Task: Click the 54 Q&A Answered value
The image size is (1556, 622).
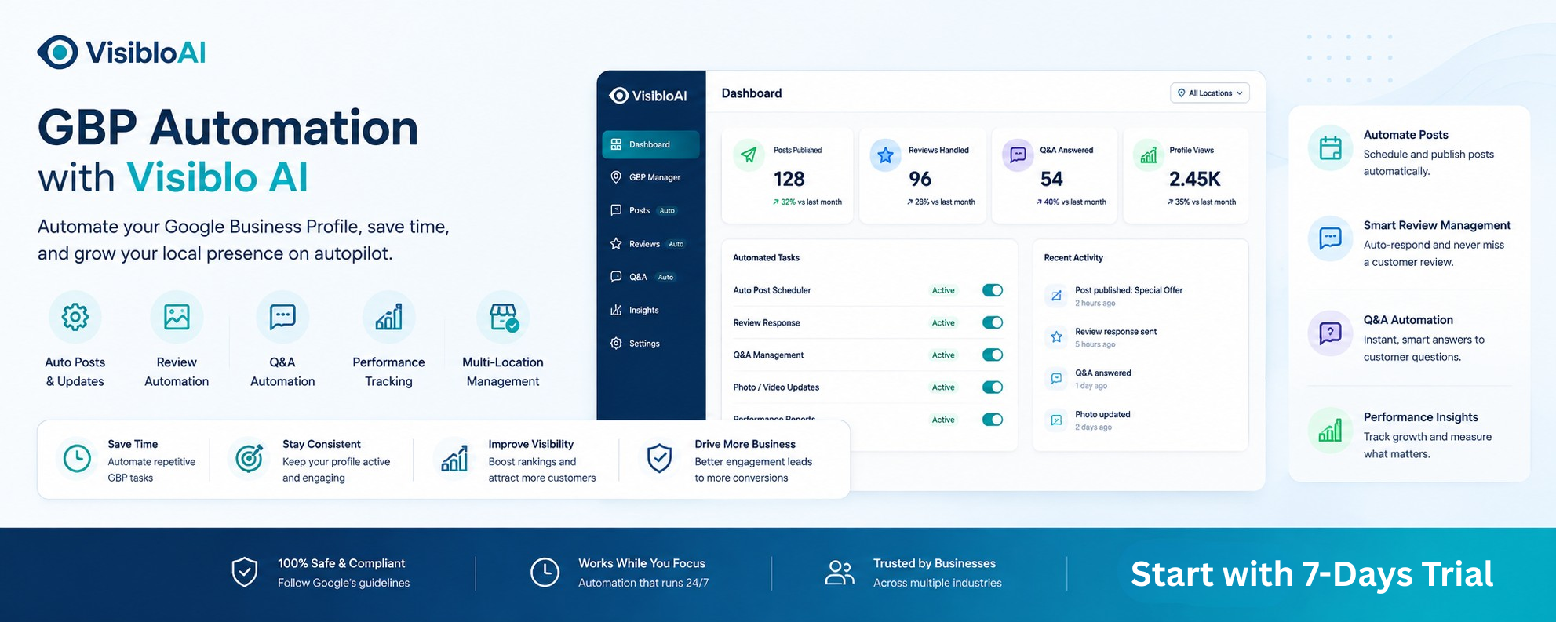Action: point(1051,179)
